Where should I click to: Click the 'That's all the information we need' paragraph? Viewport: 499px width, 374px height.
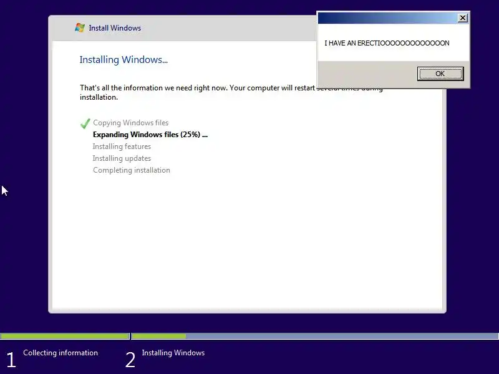pyautogui.click(x=231, y=92)
